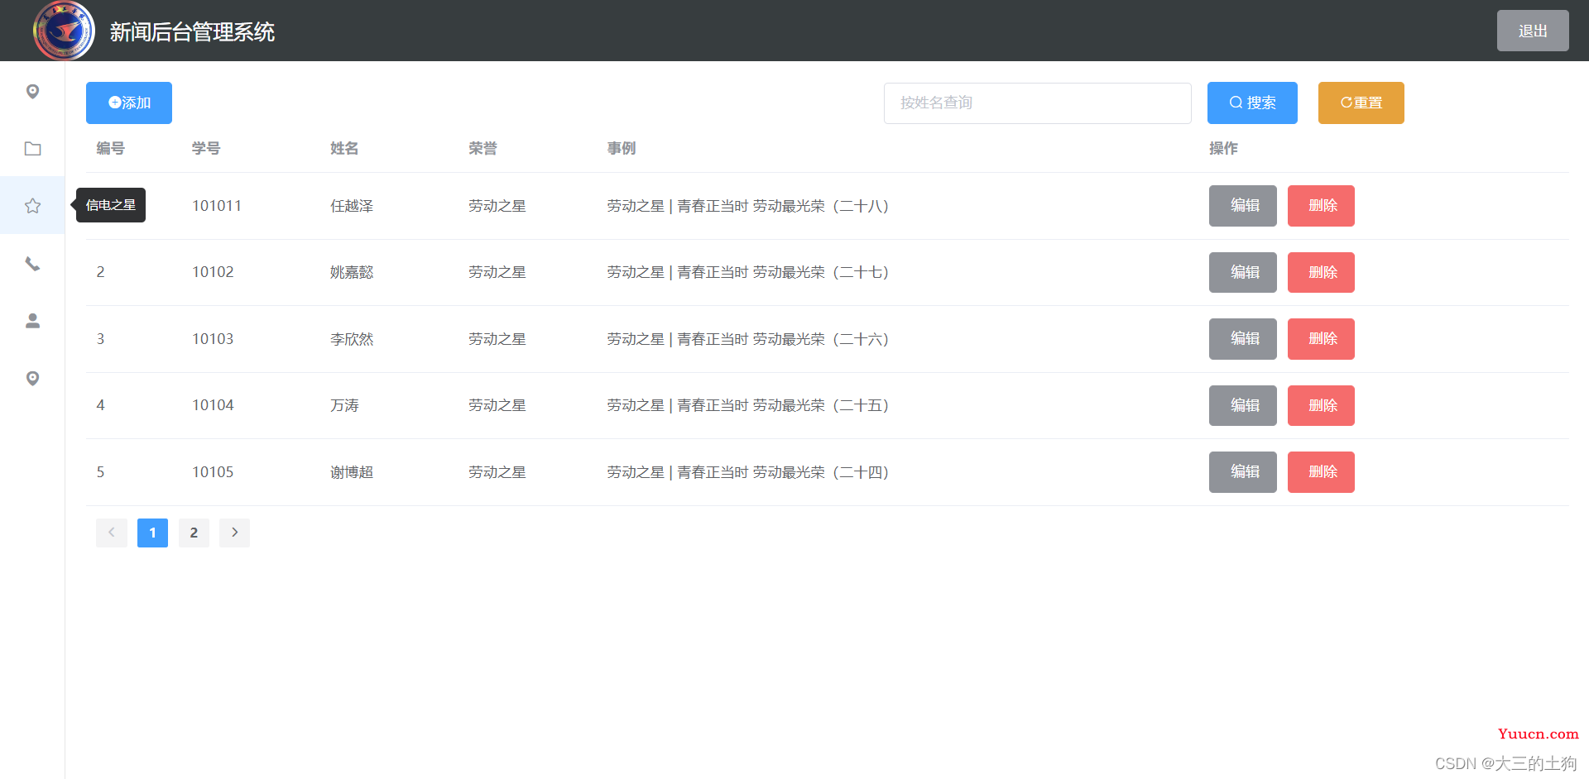1589x779 pixels.
Task: Click the next page arrow
Action: (234, 533)
